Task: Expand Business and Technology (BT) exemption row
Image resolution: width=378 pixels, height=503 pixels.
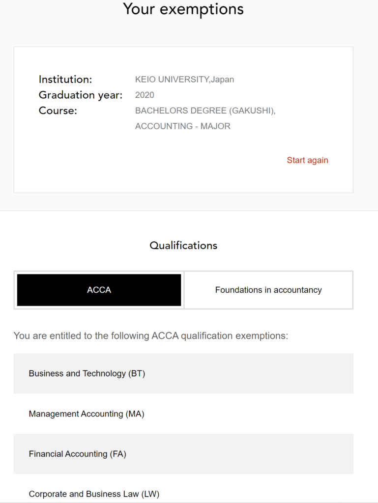Action: coord(183,373)
